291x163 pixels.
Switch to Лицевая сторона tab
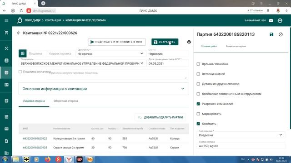point(34,101)
